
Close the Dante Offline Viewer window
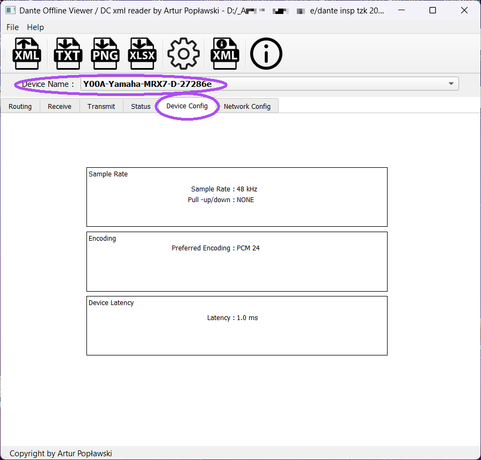464,10
